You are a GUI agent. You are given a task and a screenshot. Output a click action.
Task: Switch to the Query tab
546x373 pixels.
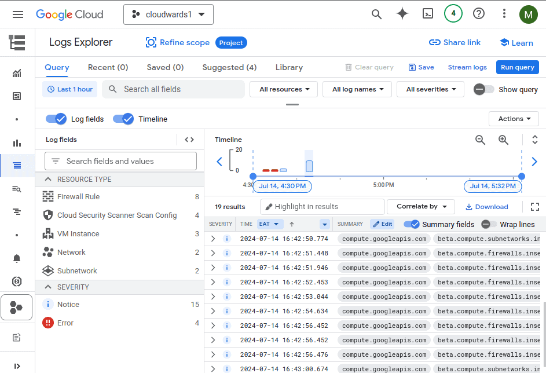(57, 67)
